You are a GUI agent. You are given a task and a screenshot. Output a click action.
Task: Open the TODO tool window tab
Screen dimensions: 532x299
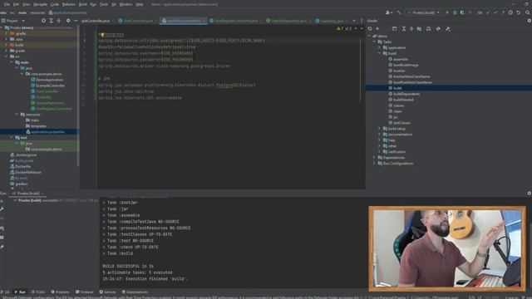(38, 292)
